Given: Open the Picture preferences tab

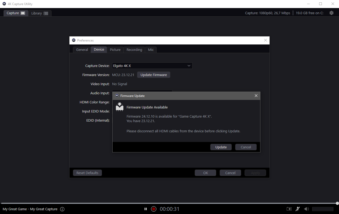Looking at the screenshot, I should click(115, 50).
